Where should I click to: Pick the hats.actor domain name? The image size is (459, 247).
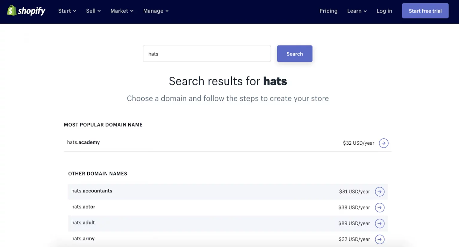[83, 207]
